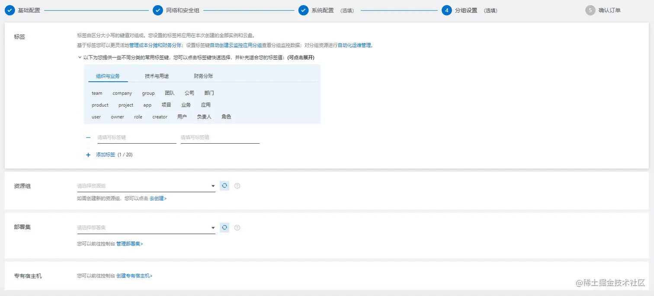Screen dimensions: 654x296
Task: Select the team tag key
Action: click(97, 93)
